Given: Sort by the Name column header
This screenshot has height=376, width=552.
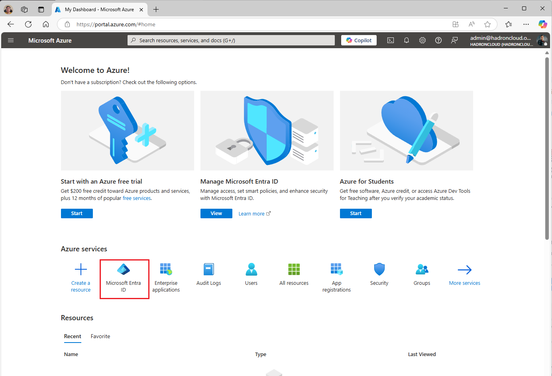Looking at the screenshot, I should pyautogui.click(x=71, y=354).
